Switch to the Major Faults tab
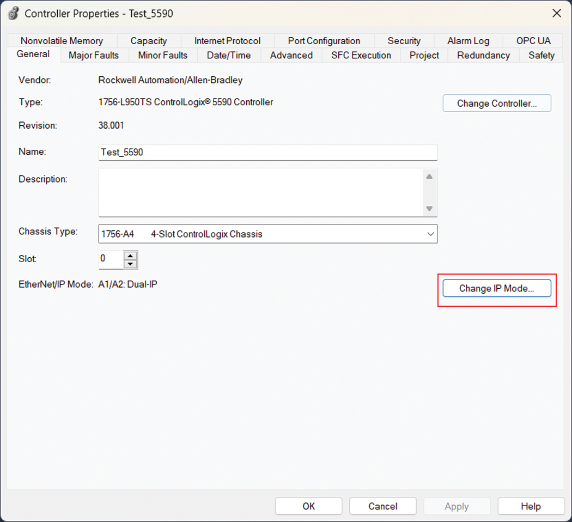The width and height of the screenshot is (572, 522). pyautogui.click(x=93, y=55)
